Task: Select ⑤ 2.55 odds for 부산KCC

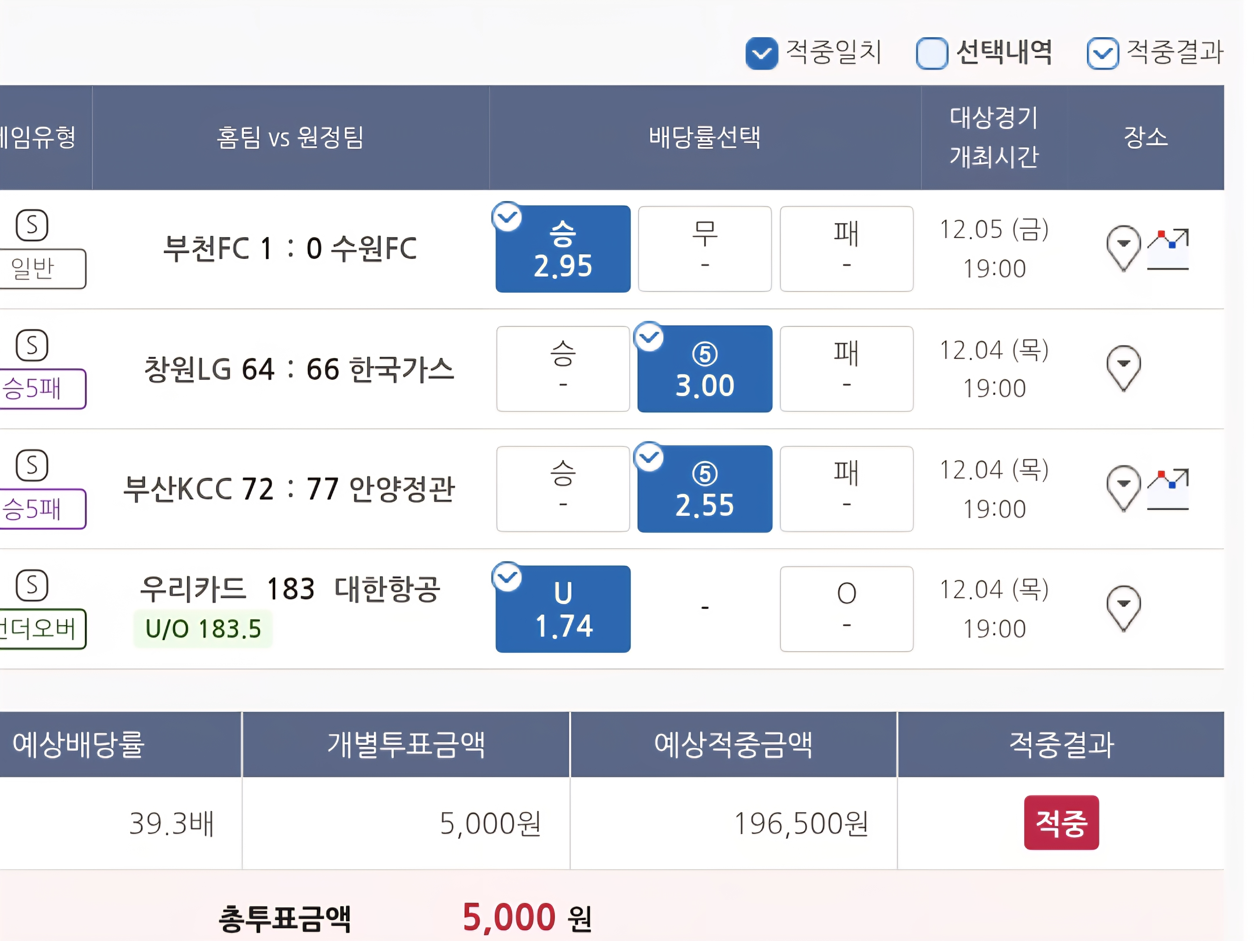Action: (x=704, y=489)
